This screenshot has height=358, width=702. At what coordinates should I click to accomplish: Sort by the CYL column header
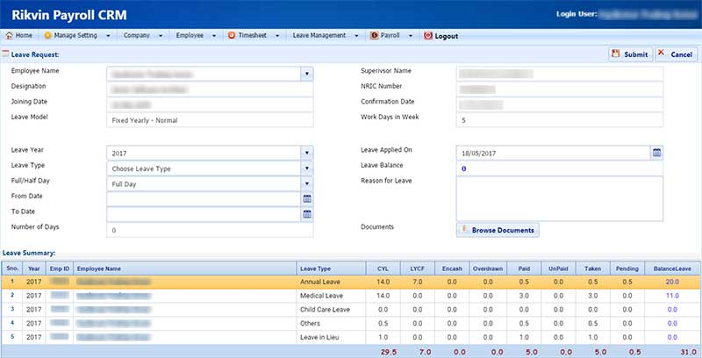(x=383, y=268)
